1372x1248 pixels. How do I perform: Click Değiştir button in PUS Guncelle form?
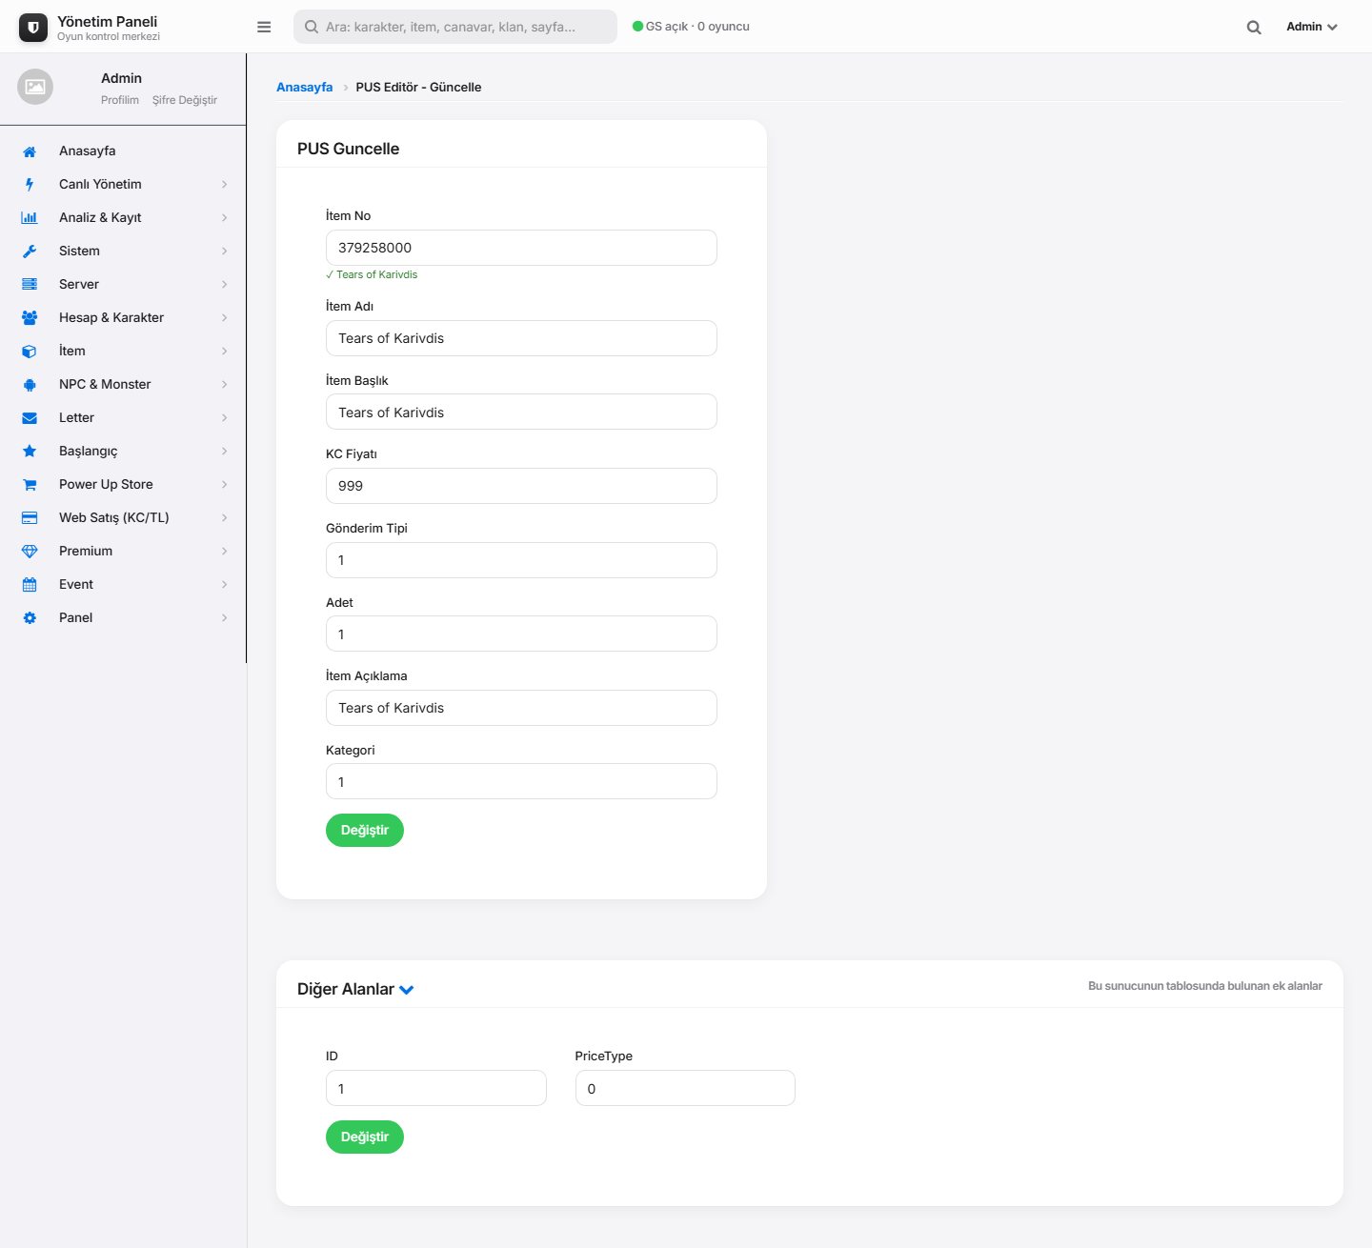tap(365, 831)
